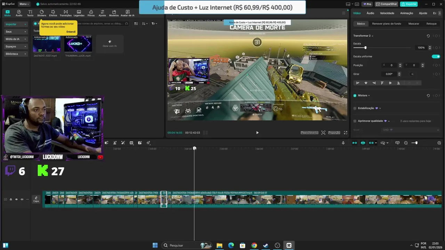Screen dimensions: 445x250
Task: Switch media list to grid view icon
Action: point(136,24)
